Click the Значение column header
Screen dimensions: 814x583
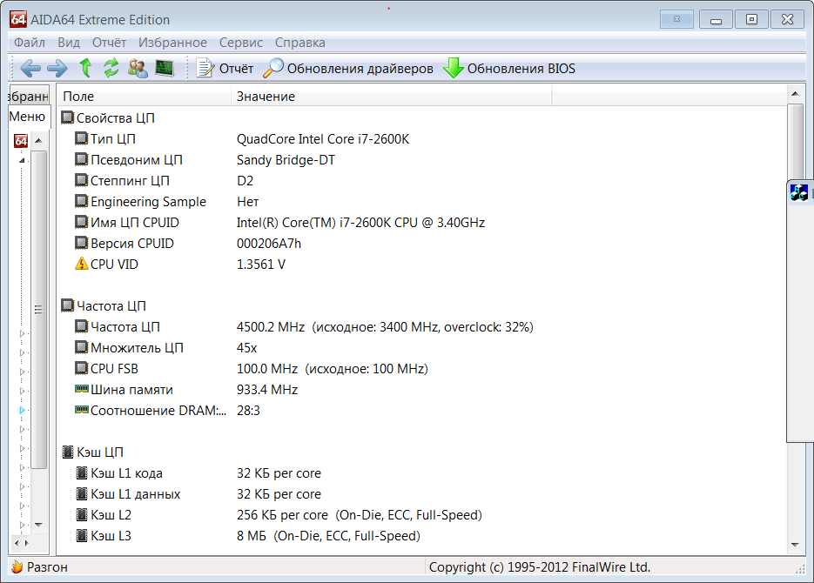(392, 97)
